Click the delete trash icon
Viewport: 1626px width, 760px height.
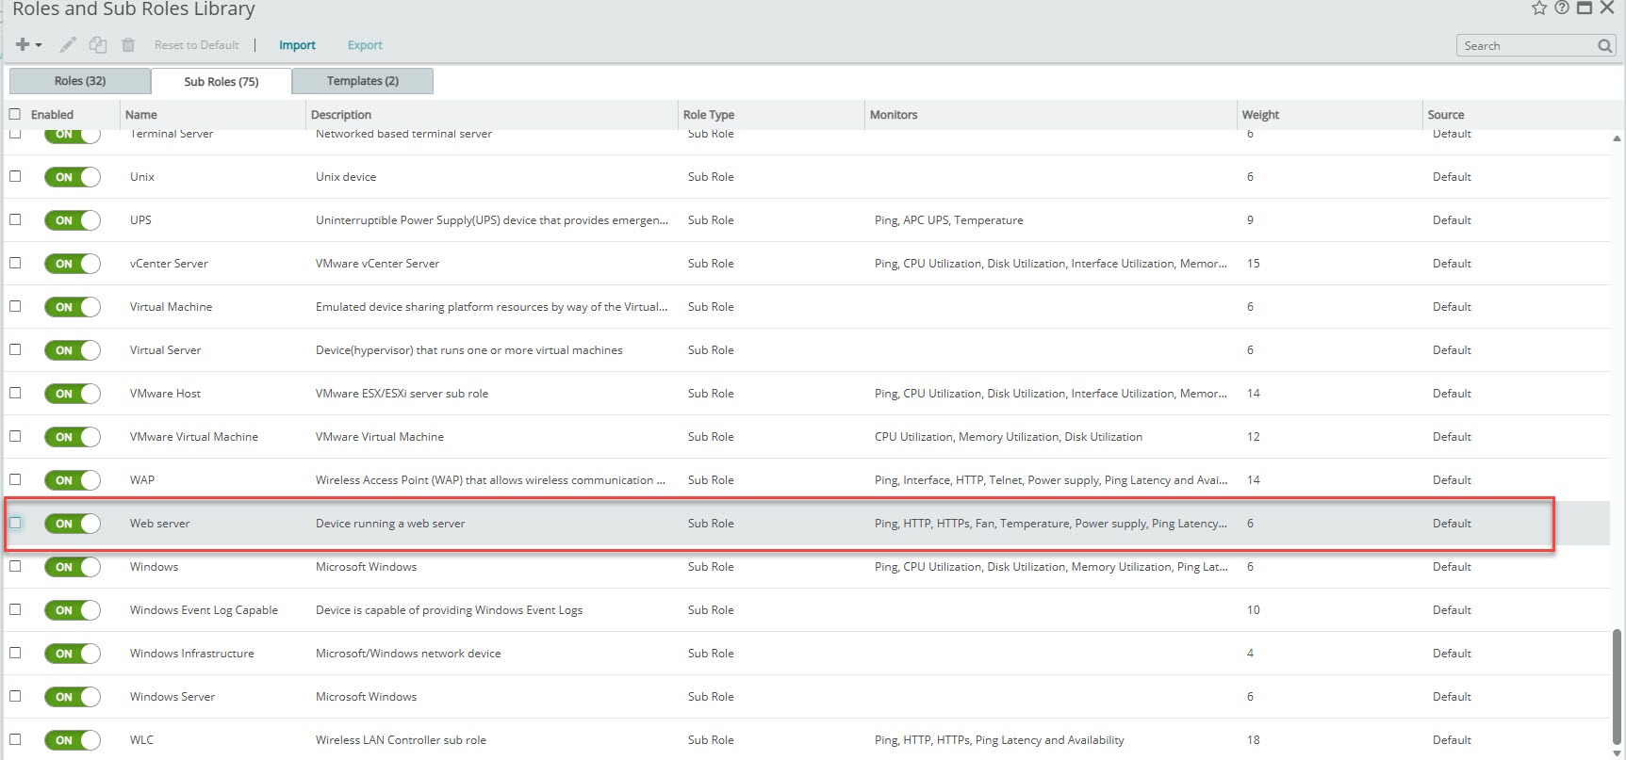click(x=128, y=44)
